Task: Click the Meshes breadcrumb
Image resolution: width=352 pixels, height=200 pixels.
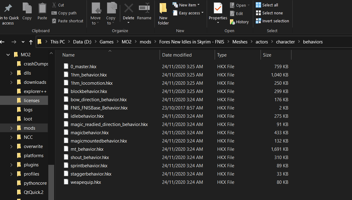Action: (x=240, y=42)
